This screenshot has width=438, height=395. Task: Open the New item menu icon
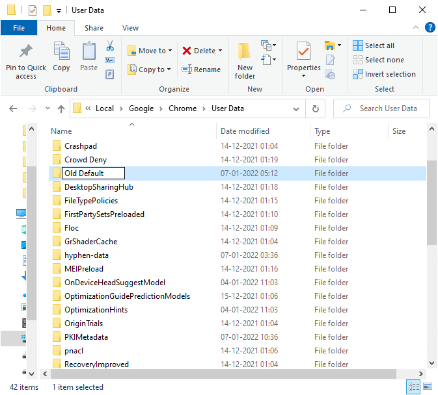click(x=266, y=45)
